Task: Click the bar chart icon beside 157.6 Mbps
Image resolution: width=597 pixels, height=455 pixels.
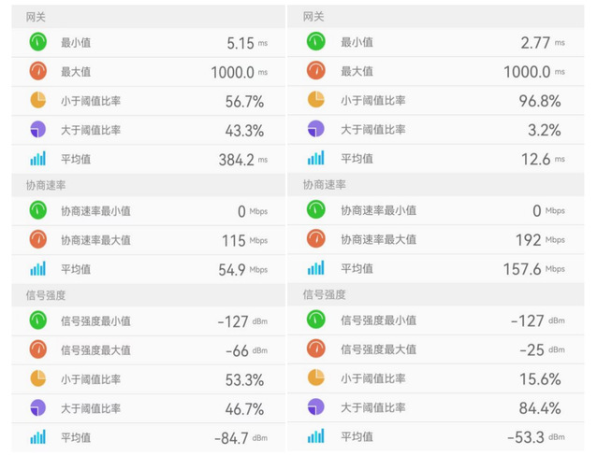Action: 316,268
